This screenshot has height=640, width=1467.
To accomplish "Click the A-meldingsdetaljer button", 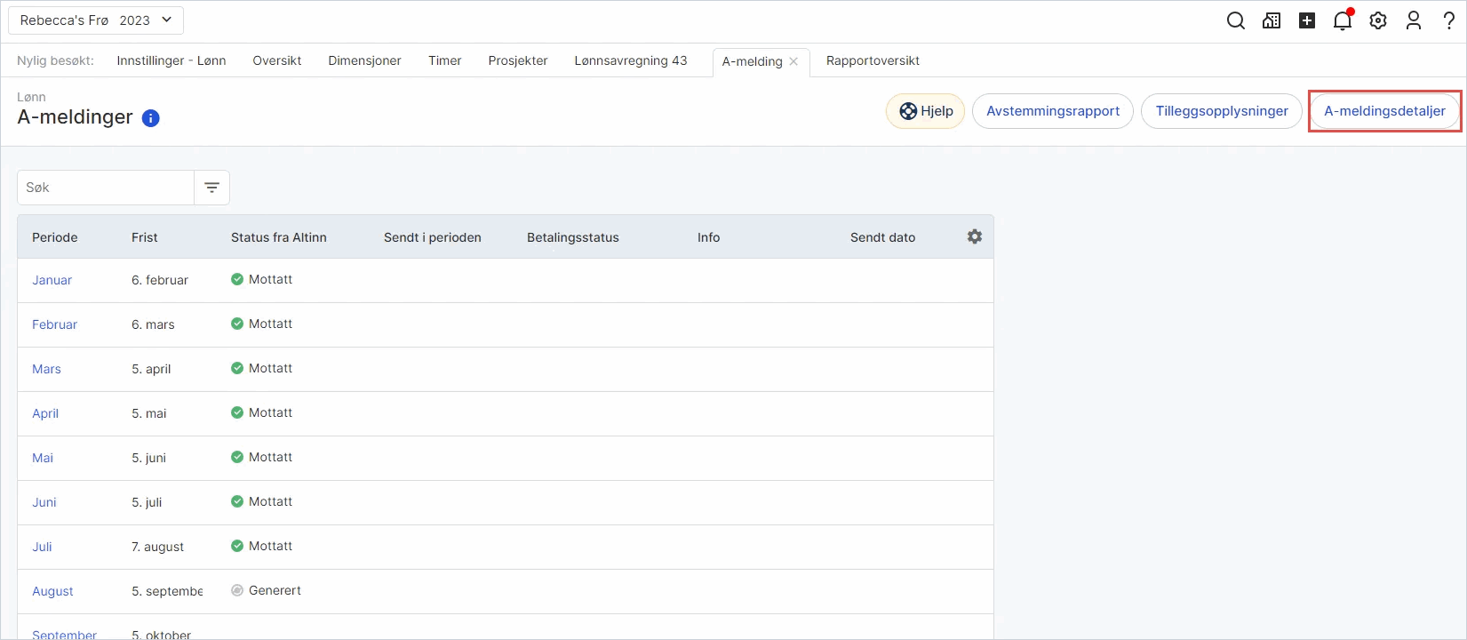I will pyautogui.click(x=1384, y=111).
